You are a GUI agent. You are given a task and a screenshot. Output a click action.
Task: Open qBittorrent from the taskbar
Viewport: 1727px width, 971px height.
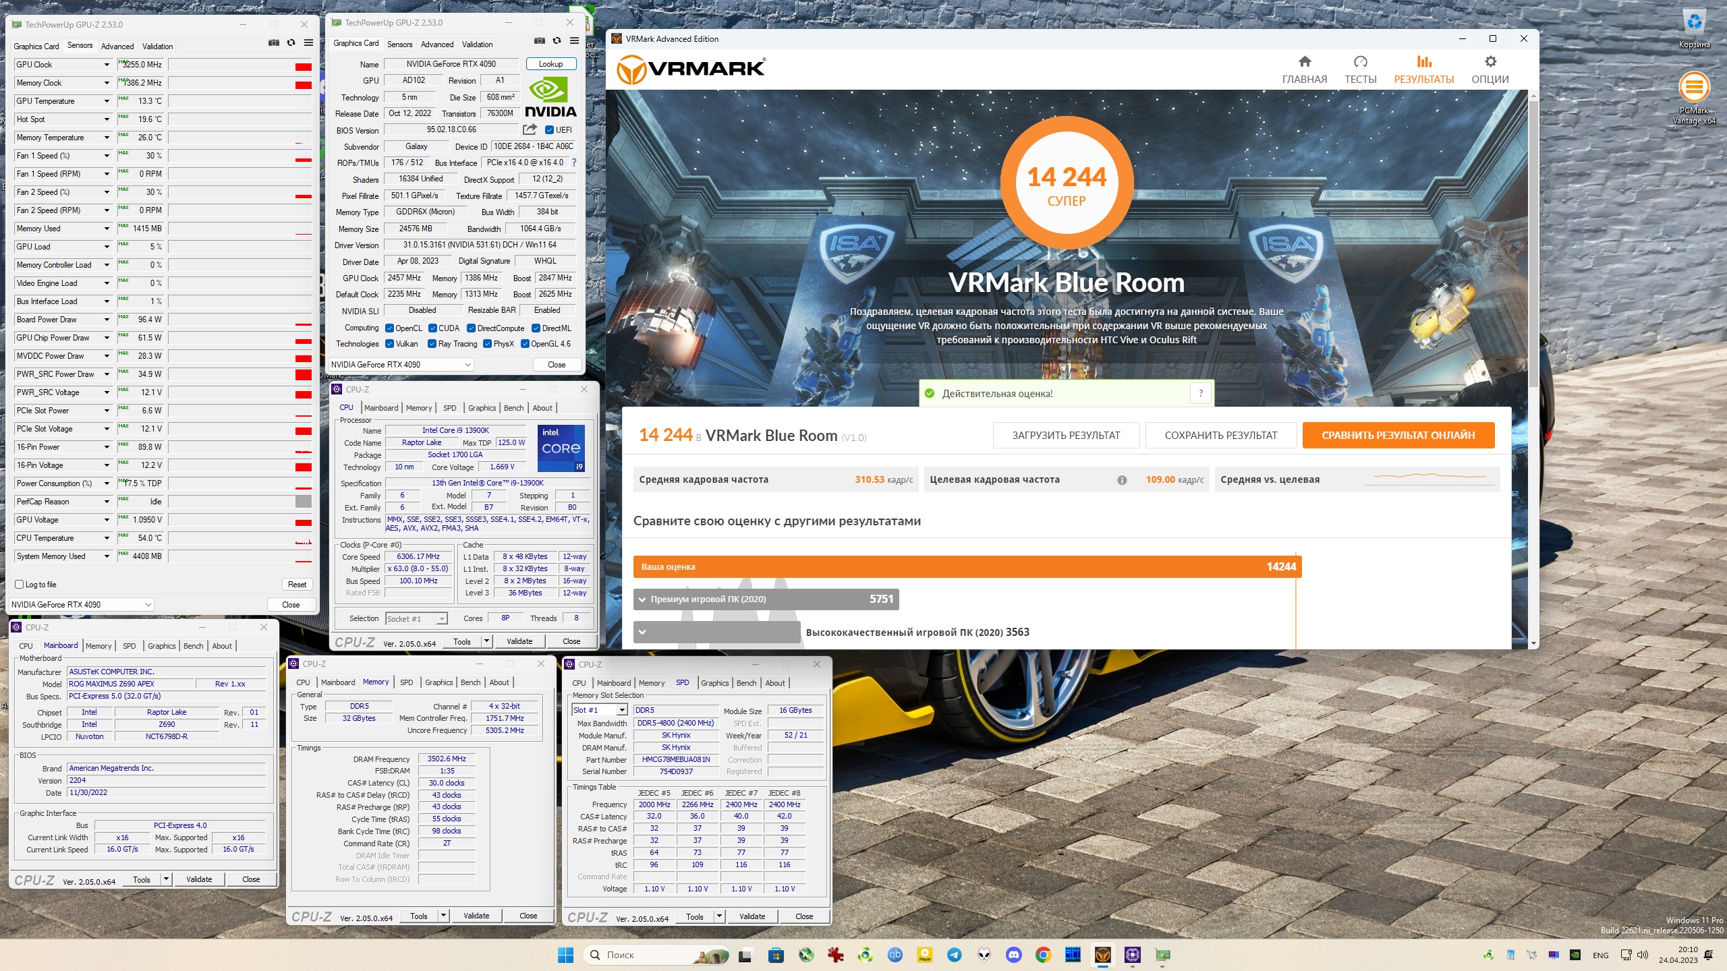pyautogui.click(x=895, y=955)
